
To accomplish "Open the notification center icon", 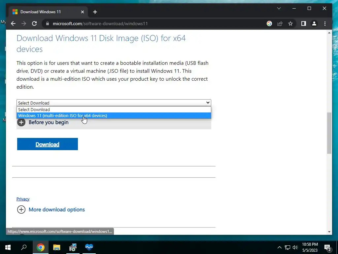I will (x=328, y=247).
